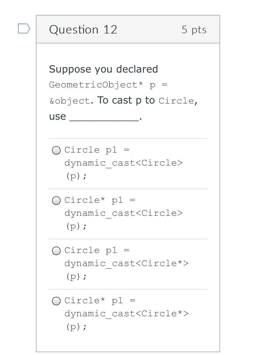
Task: Click the "Suppose you declared" prompt text
Action: pyautogui.click(x=103, y=69)
